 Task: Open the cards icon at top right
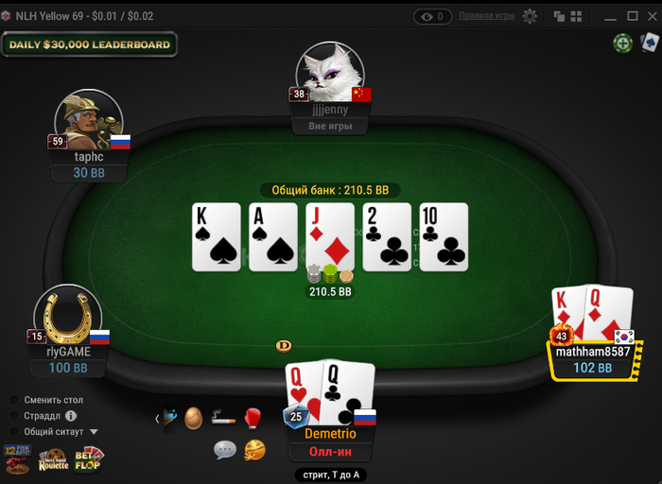point(651,43)
